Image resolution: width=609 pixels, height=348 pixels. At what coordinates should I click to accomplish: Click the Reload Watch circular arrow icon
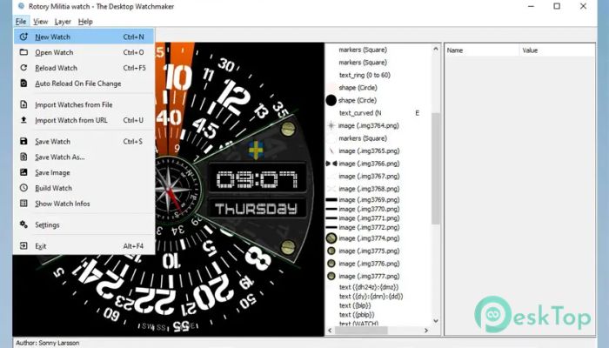(23, 68)
